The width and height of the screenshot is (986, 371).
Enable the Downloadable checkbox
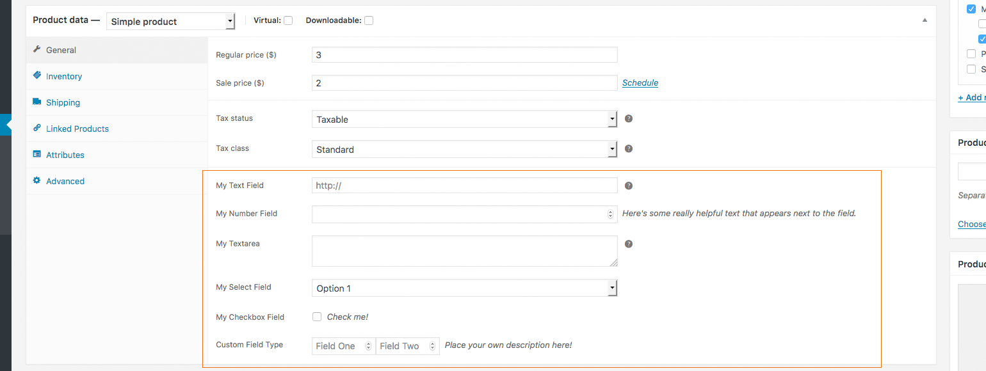coord(369,20)
